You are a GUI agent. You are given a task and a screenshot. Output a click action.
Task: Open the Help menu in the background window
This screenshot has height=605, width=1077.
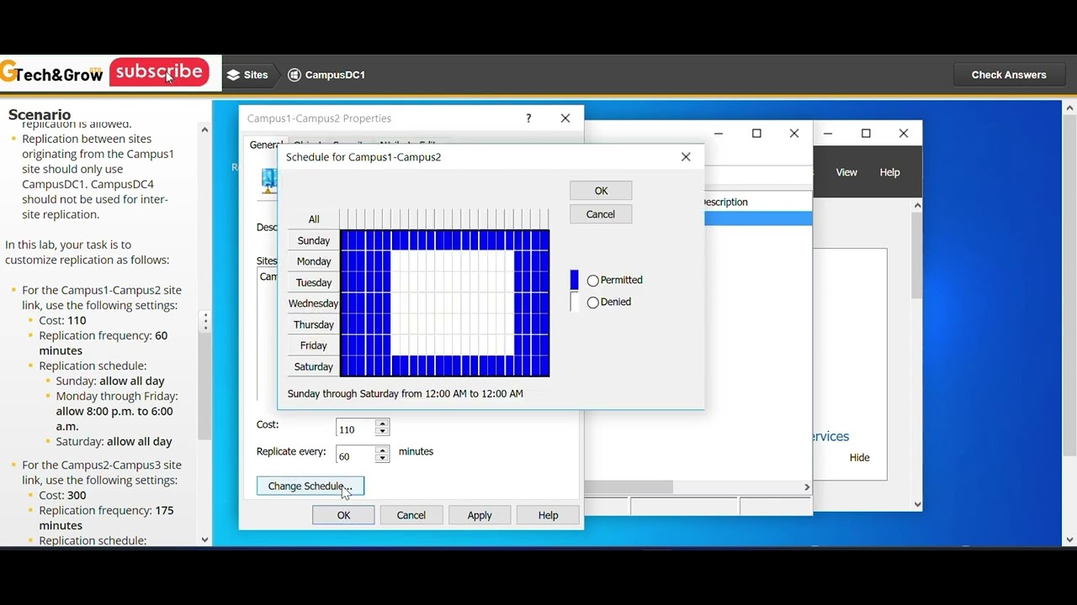(889, 172)
